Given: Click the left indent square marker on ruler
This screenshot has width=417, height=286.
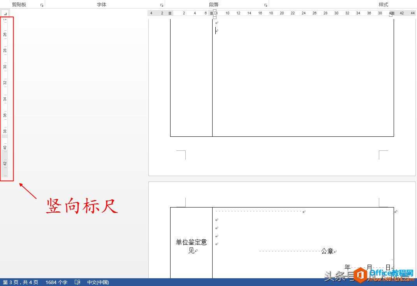Looking at the screenshot, I should point(215,17).
